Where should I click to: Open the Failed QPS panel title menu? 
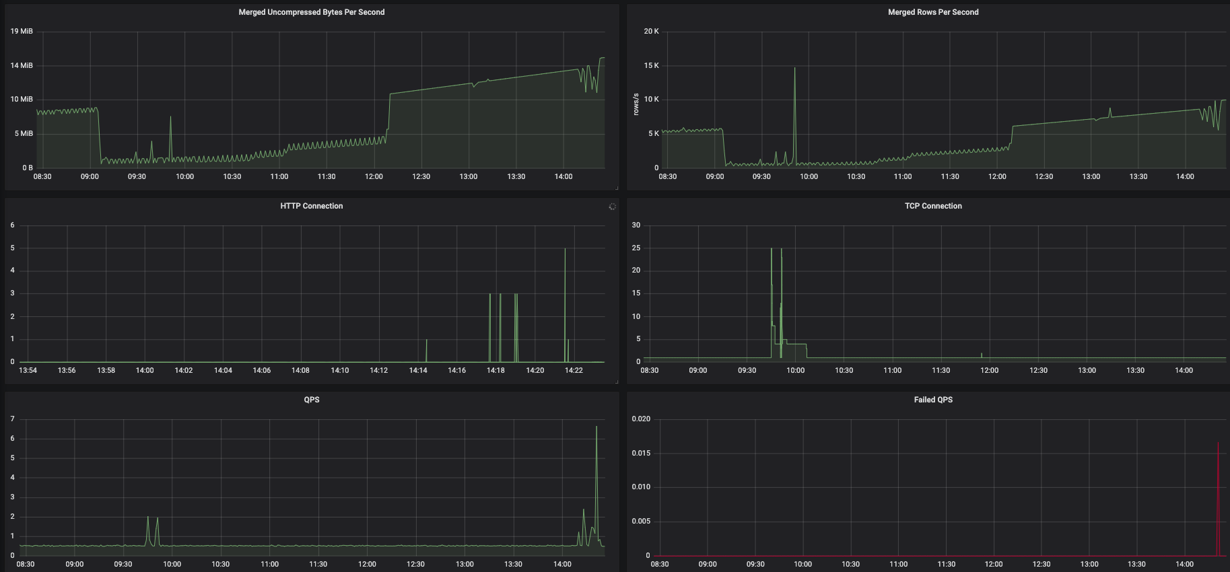933,400
